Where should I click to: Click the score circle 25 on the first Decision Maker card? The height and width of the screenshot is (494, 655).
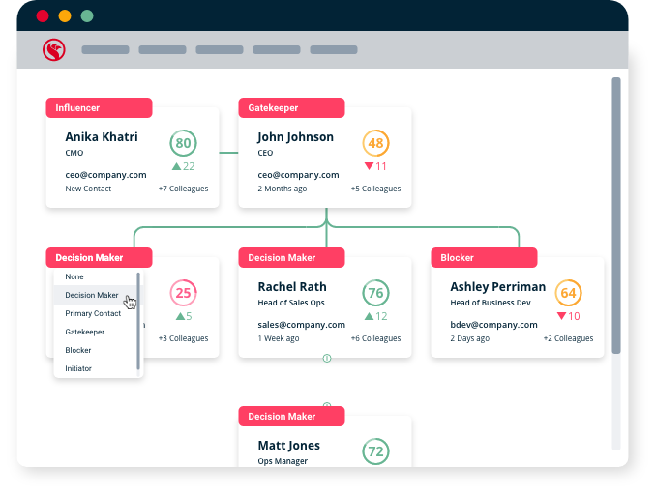pos(183,293)
